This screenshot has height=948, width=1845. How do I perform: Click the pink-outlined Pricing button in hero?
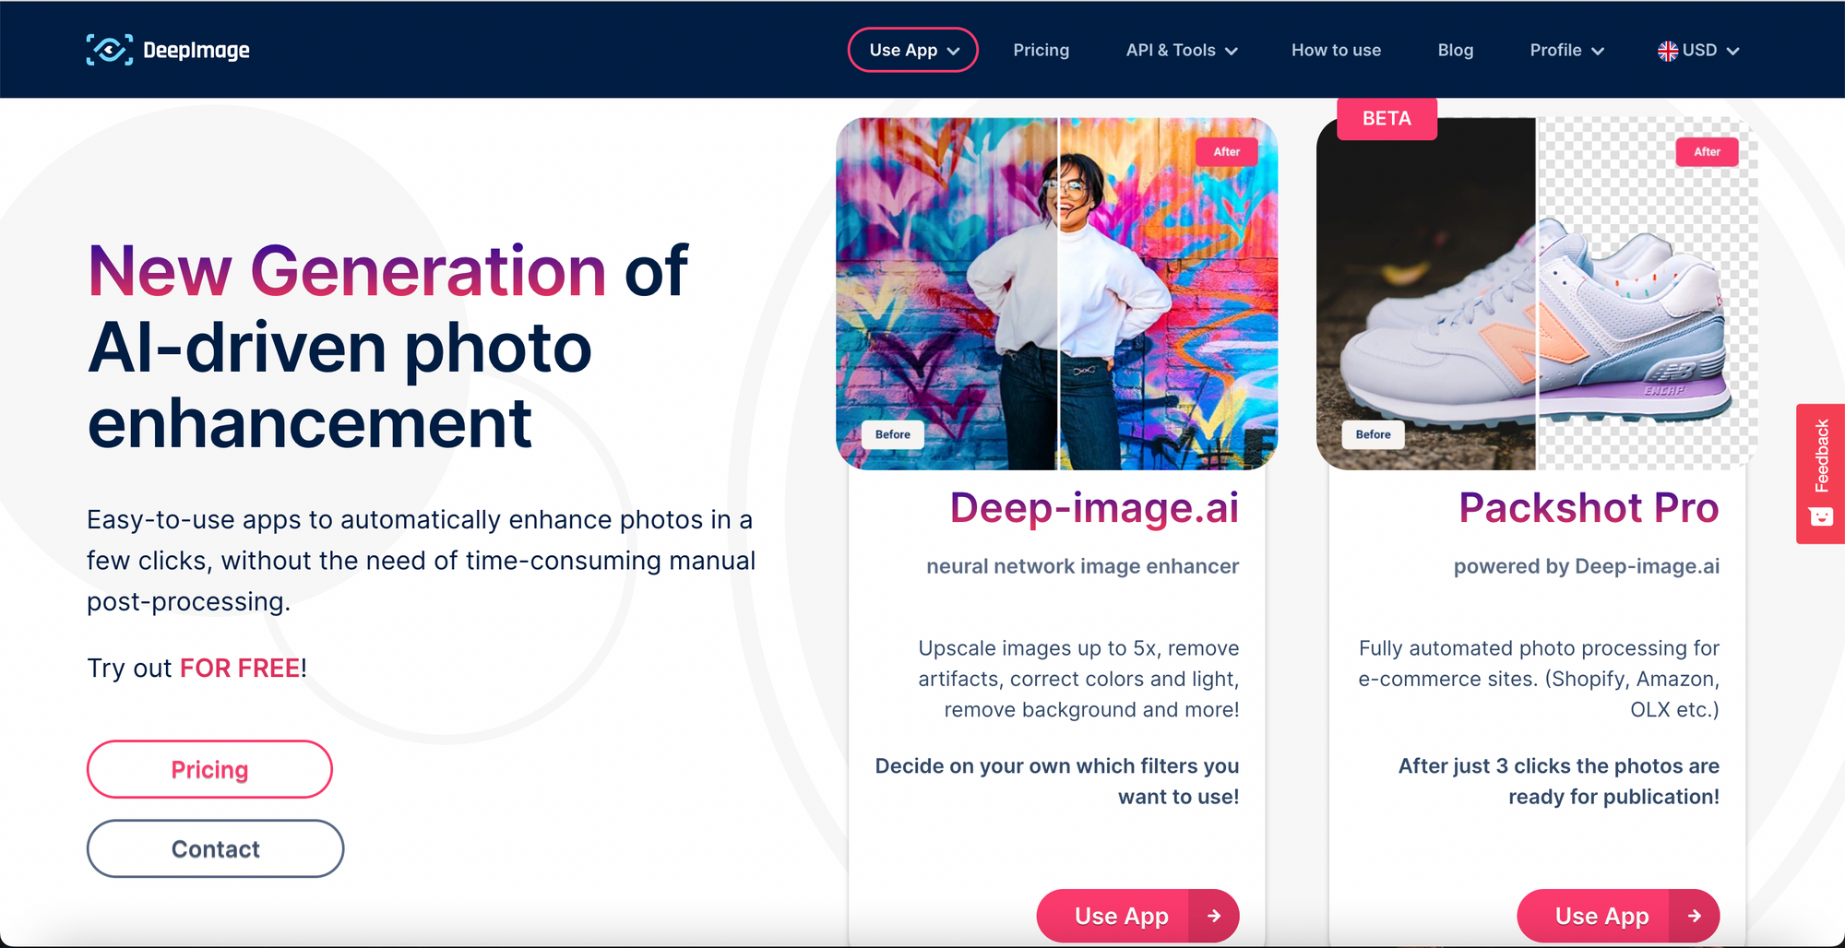pyautogui.click(x=209, y=769)
